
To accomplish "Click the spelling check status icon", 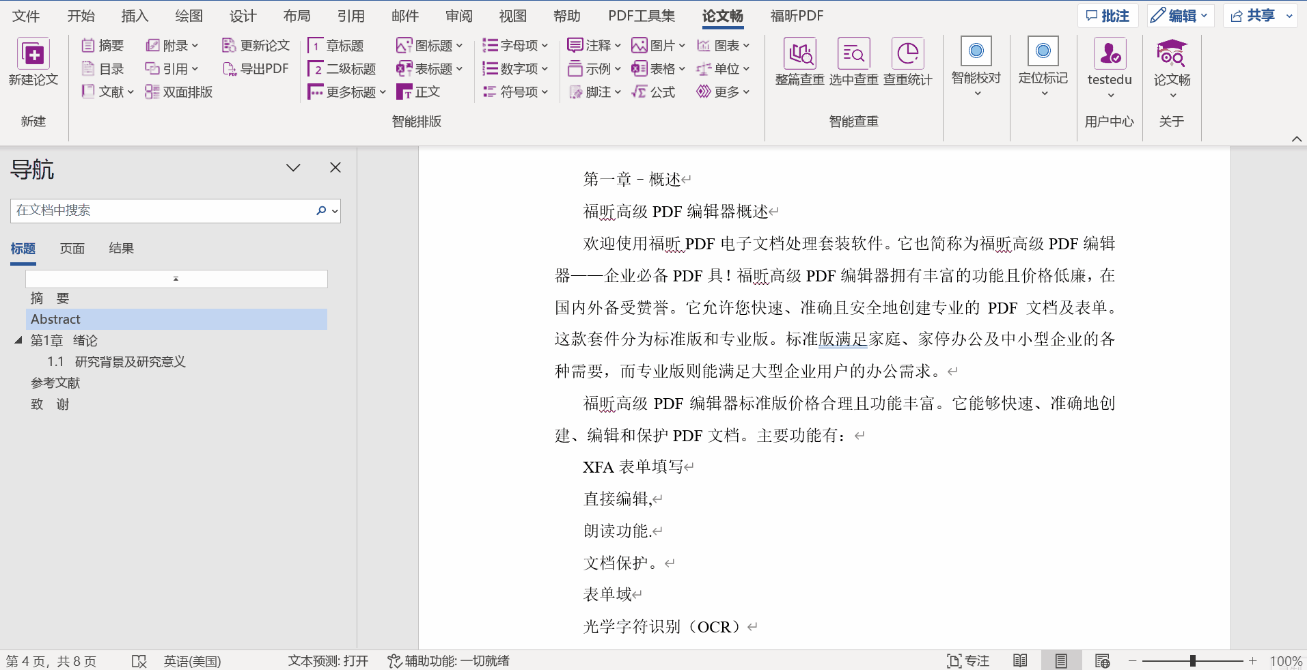I will (x=139, y=661).
